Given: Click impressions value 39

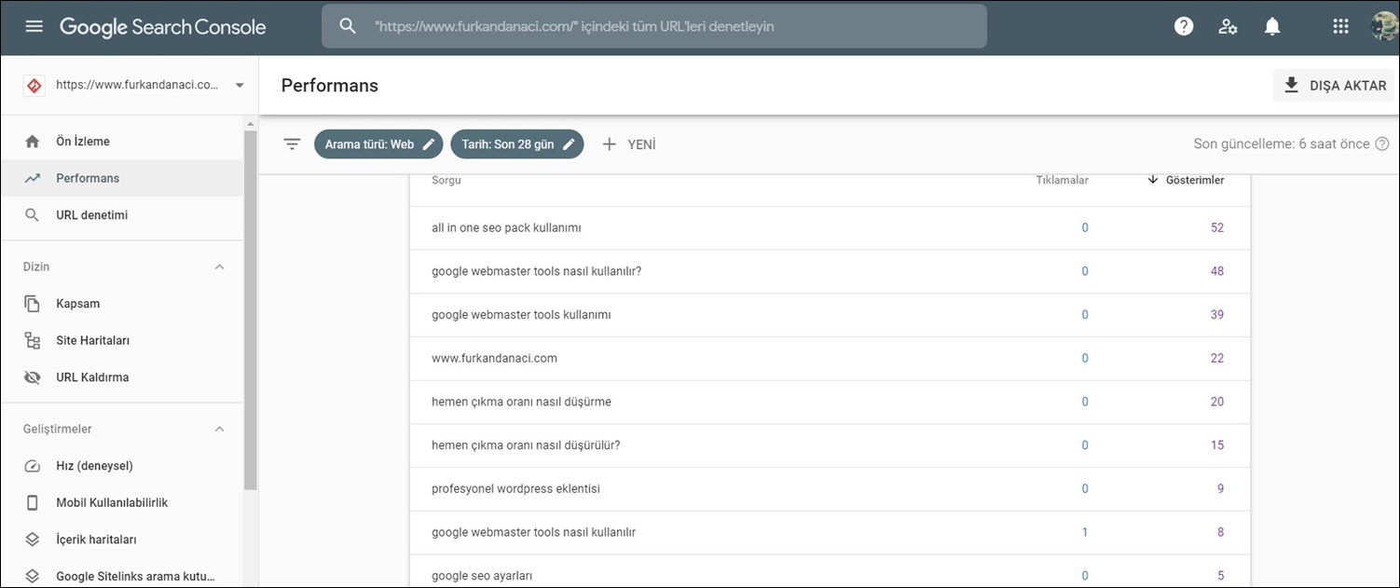Looking at the screenshot, I should [x=1217, y=315].
